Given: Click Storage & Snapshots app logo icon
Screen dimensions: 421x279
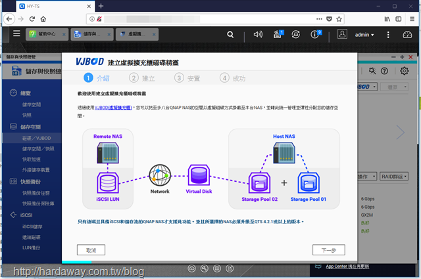Looking at the screenshot, I should tap(16, 71).
